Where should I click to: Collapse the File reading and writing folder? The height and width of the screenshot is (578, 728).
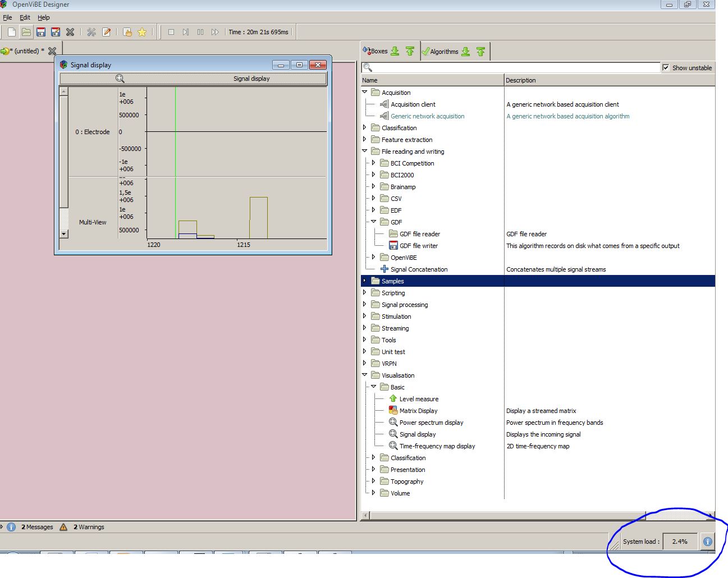point(365,151)
